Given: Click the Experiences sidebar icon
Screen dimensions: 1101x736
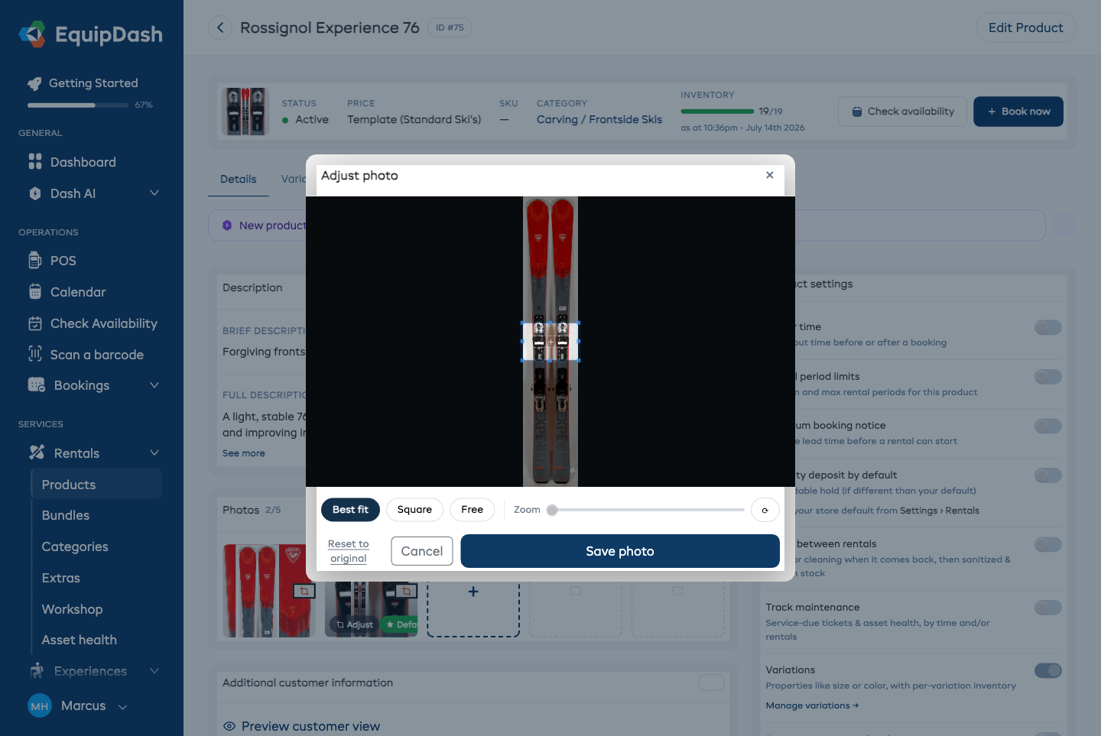Looking at the screenshot, I should [37, 671].
